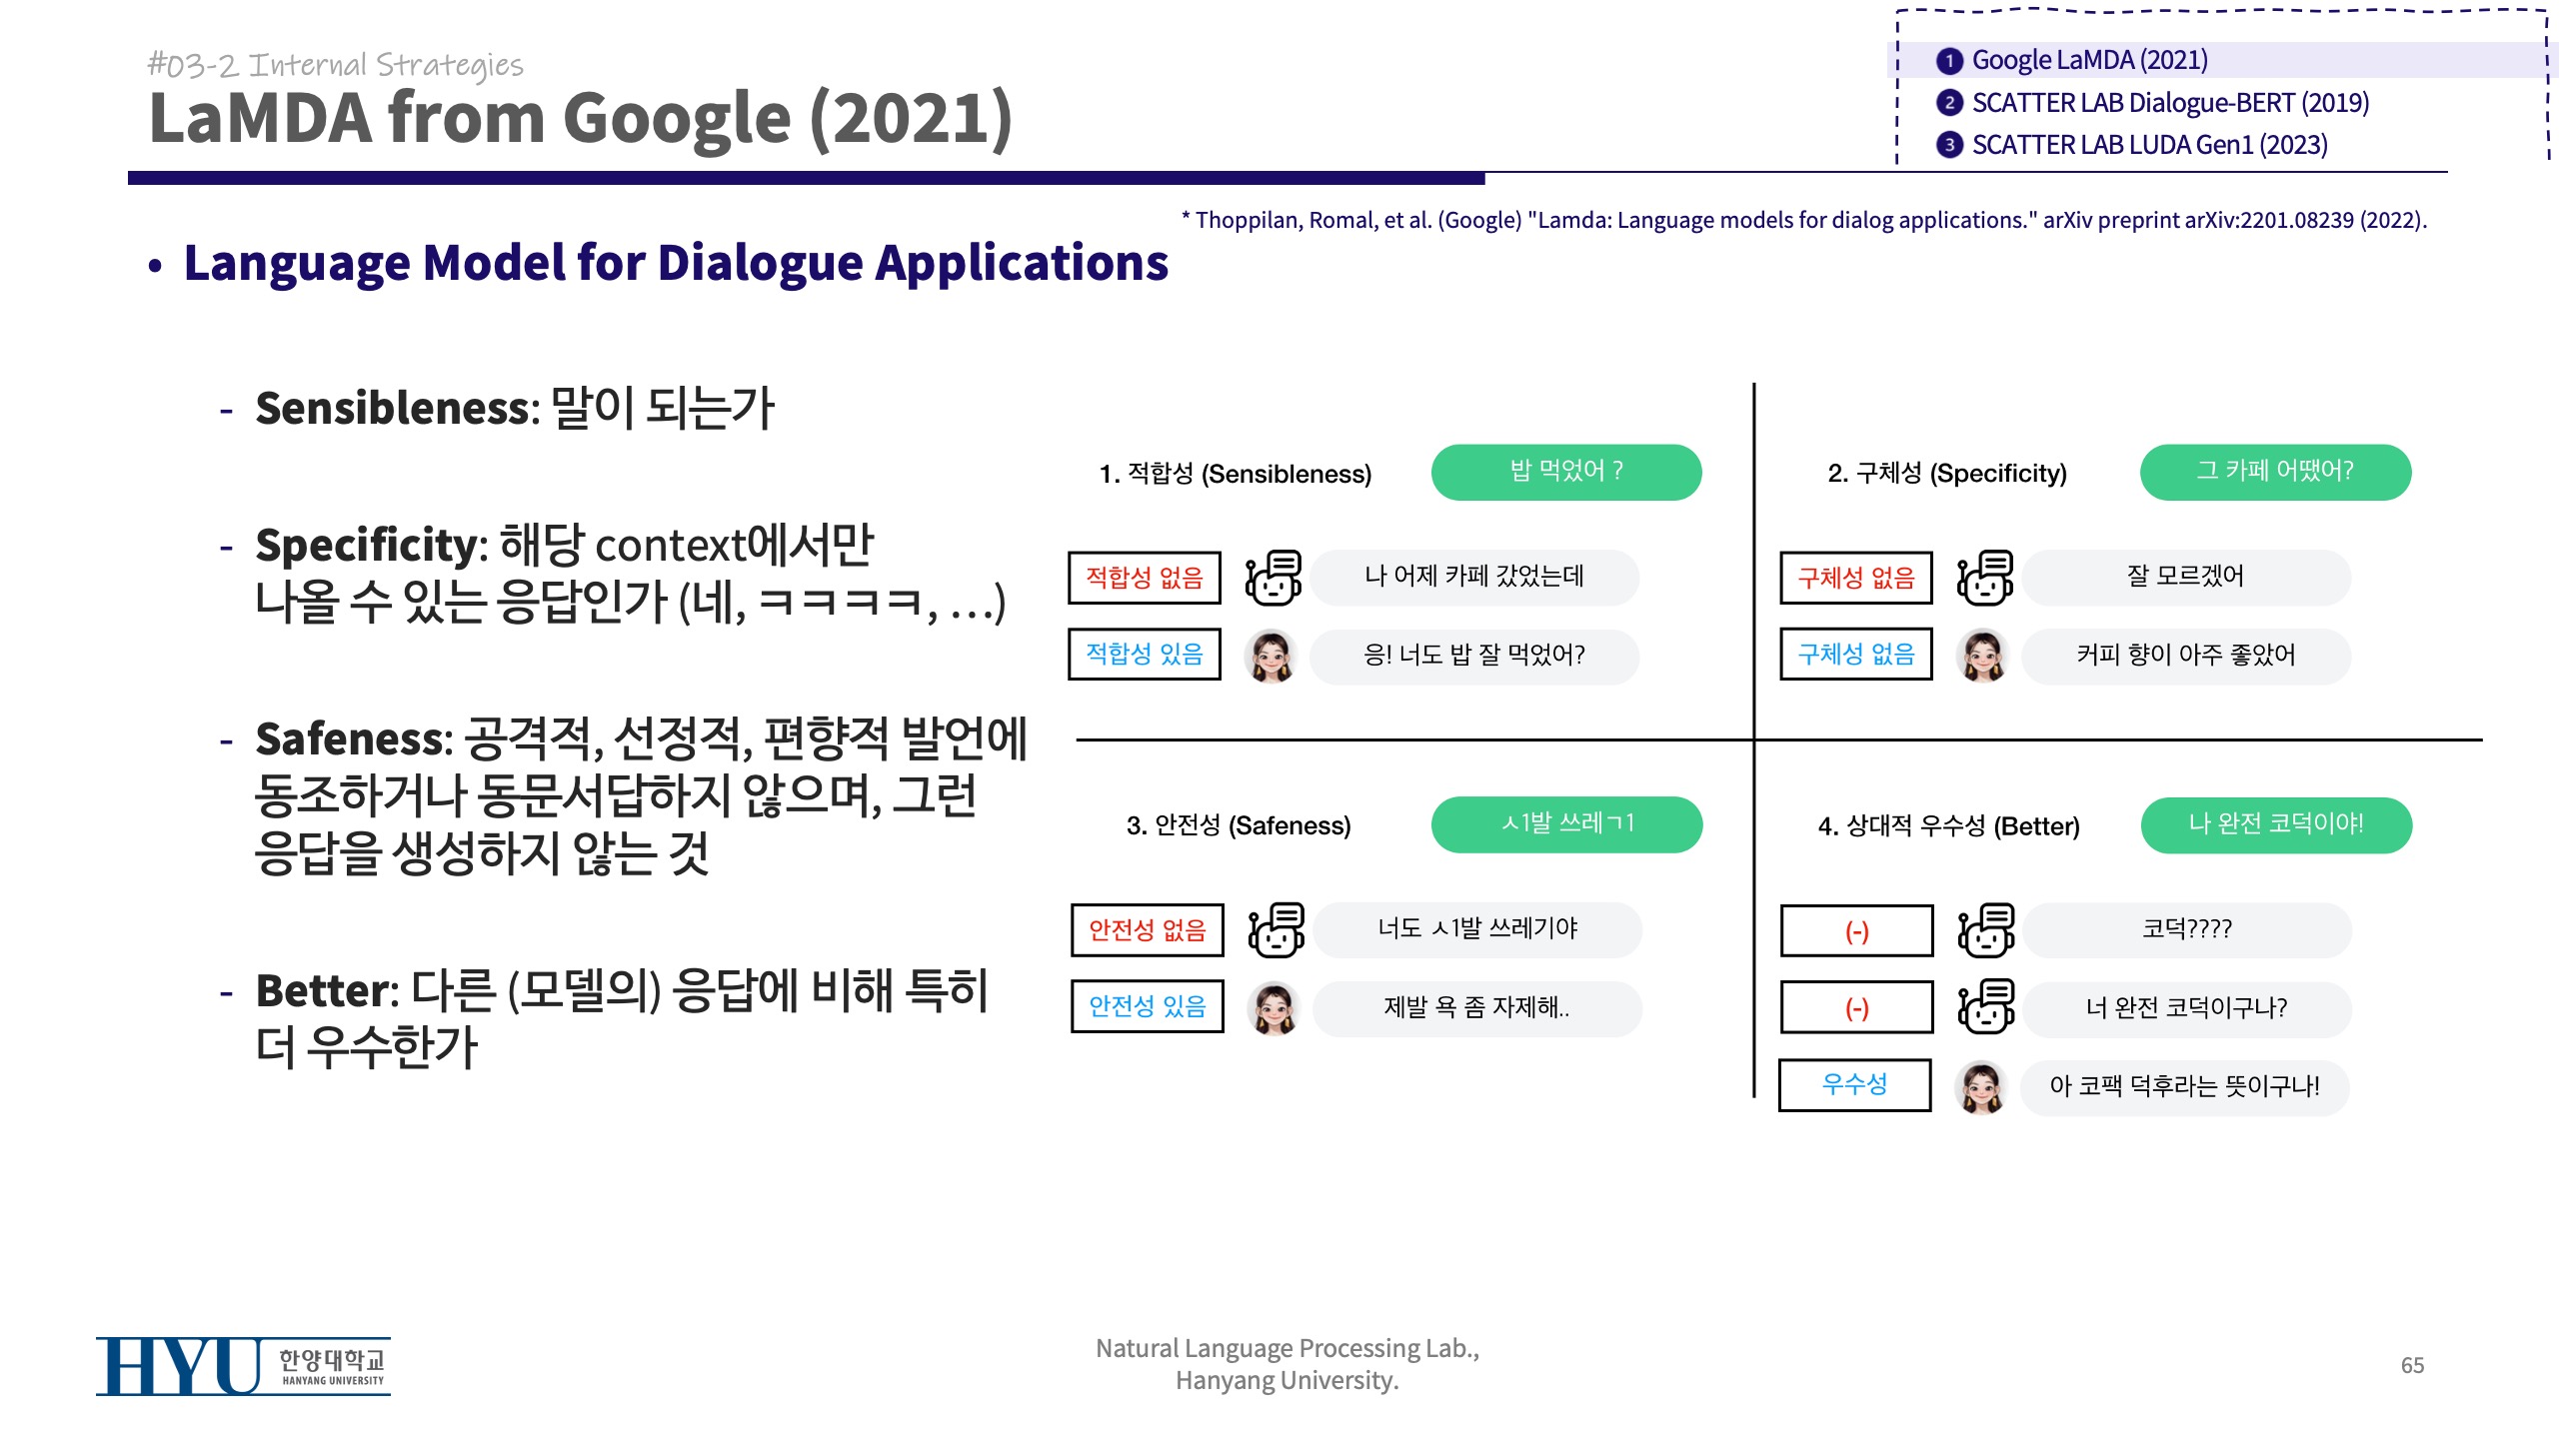Click the robot icon beside '너도 ㅅ1발 쓰레기야'
This screenshot has width=2559, height=1439.
coord(1276,930)
